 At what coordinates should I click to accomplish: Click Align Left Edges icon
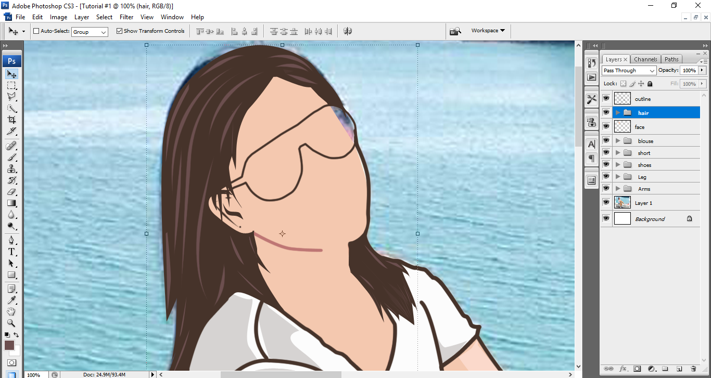(234, 31)
